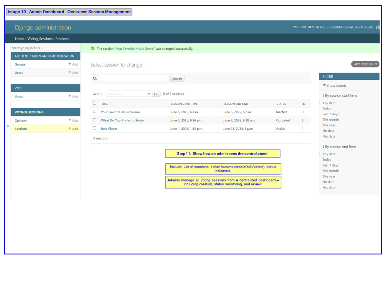
Task: Click the Outdated status cell
Action: click(x=283, y=120)
